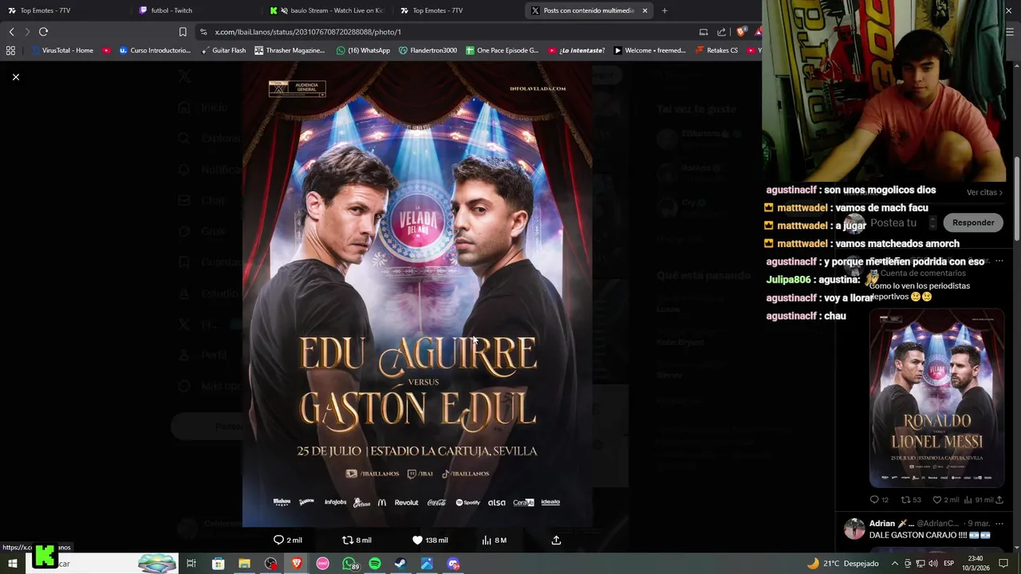The width and height of the screenshot is (1021, 574).
Task: Click the Postea tu respuesta field
Action: tap(893, 222)
